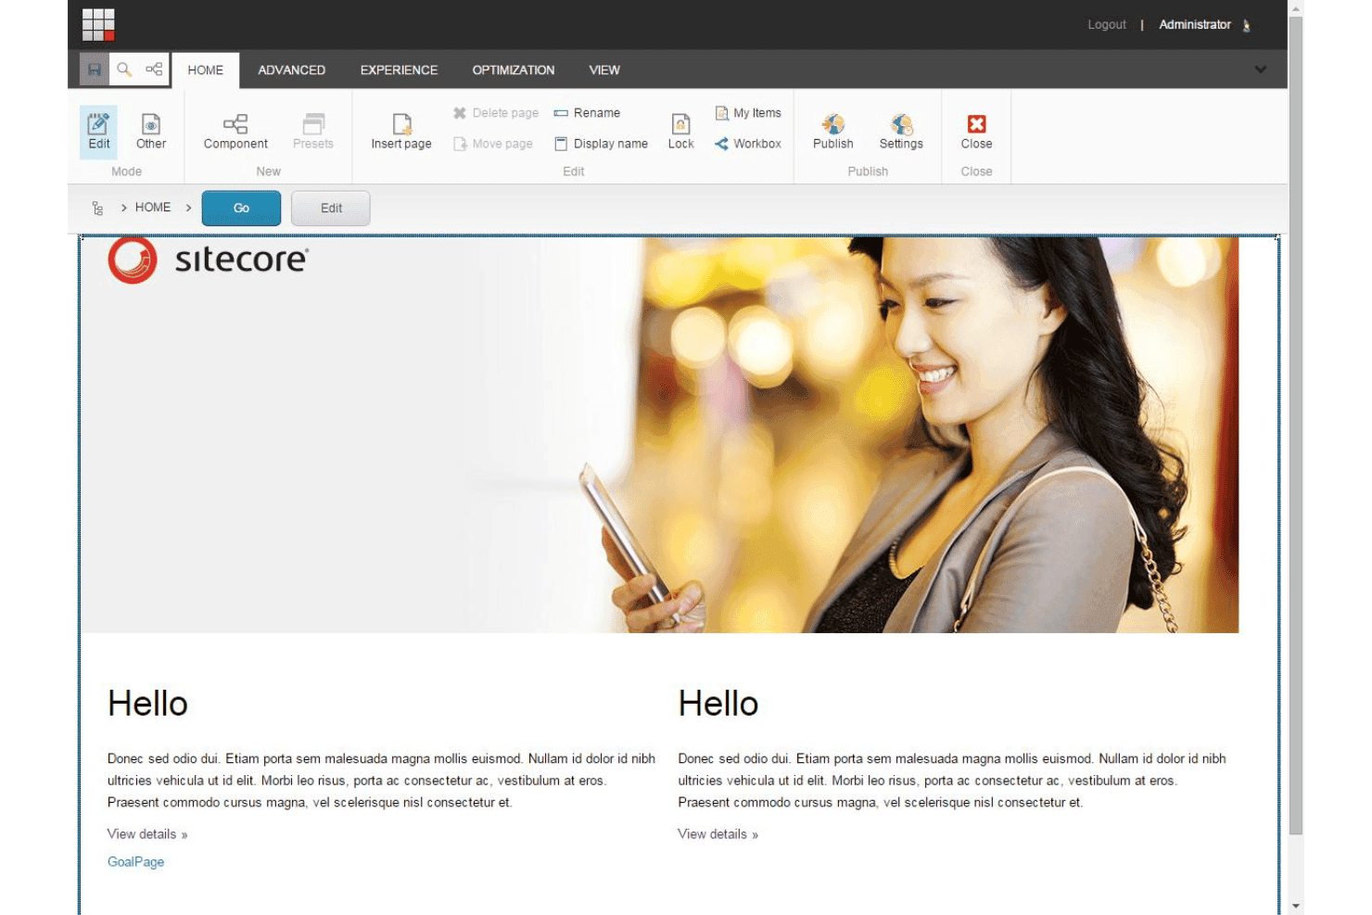This screenshot has height=915, width=1372.
Task: Switch to the VIEW ribbon tab
Action: (x=604, y=70)
